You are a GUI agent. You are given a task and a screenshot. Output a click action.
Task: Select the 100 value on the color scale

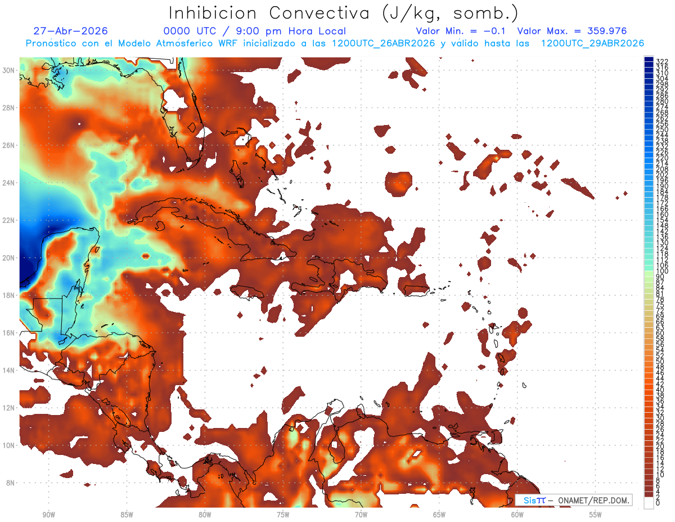[662, 271]
